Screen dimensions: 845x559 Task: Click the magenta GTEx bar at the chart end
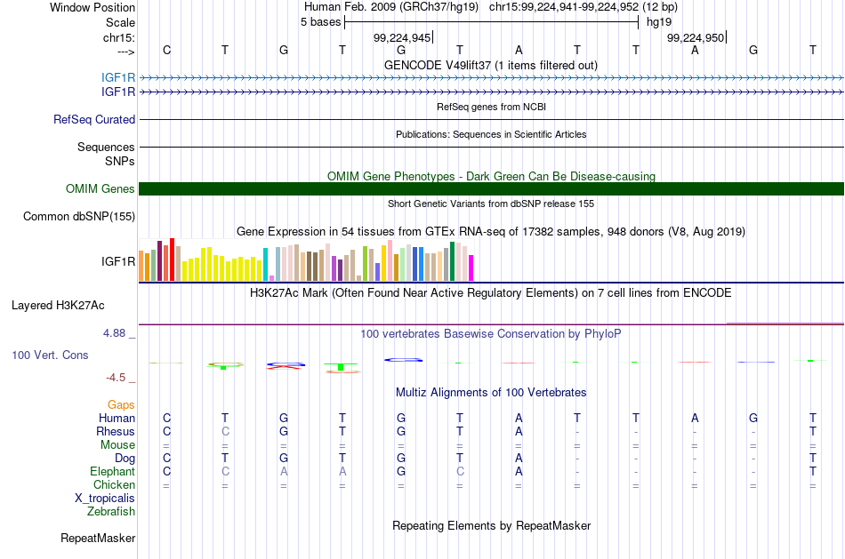(x=471, y=268)
